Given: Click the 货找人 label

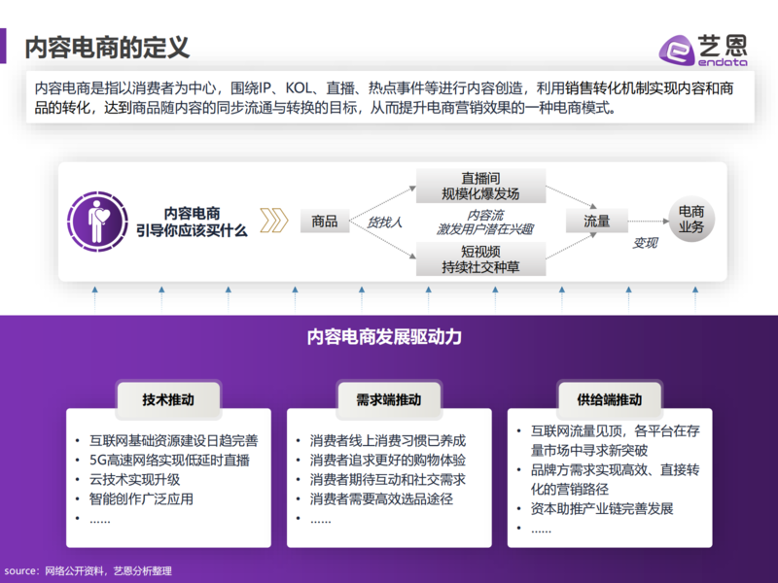Looking at the screenshot, I should click(x=384, y=223).
